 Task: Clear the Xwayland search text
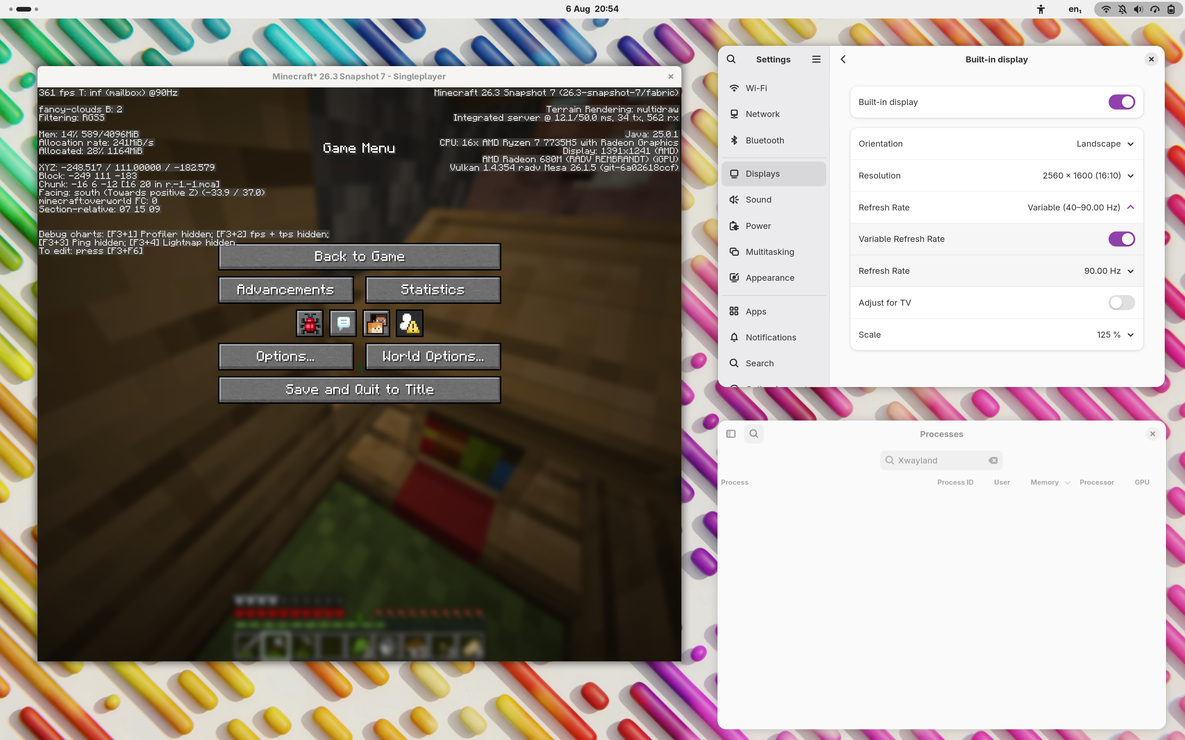tap(993, 461)
